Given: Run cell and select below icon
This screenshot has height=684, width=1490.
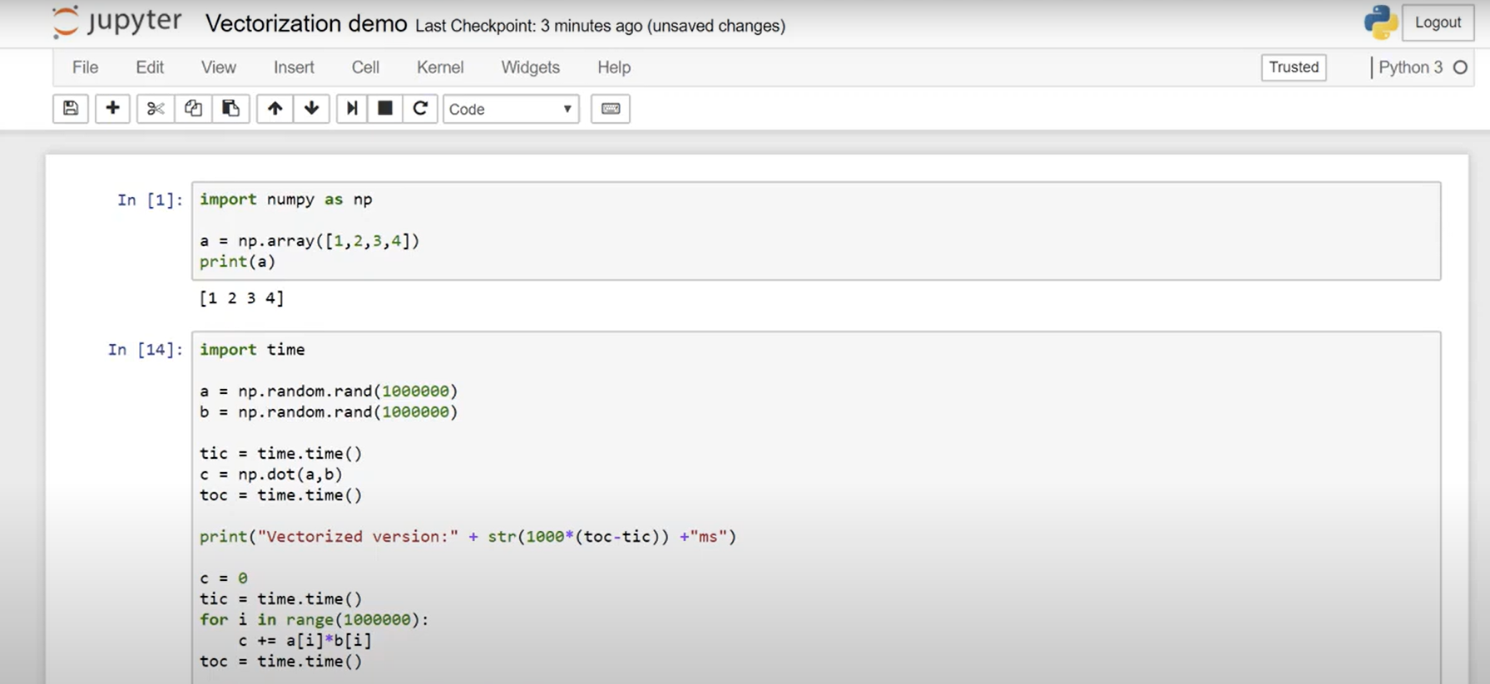Looking at the screenshot, I should pos(352,109).
